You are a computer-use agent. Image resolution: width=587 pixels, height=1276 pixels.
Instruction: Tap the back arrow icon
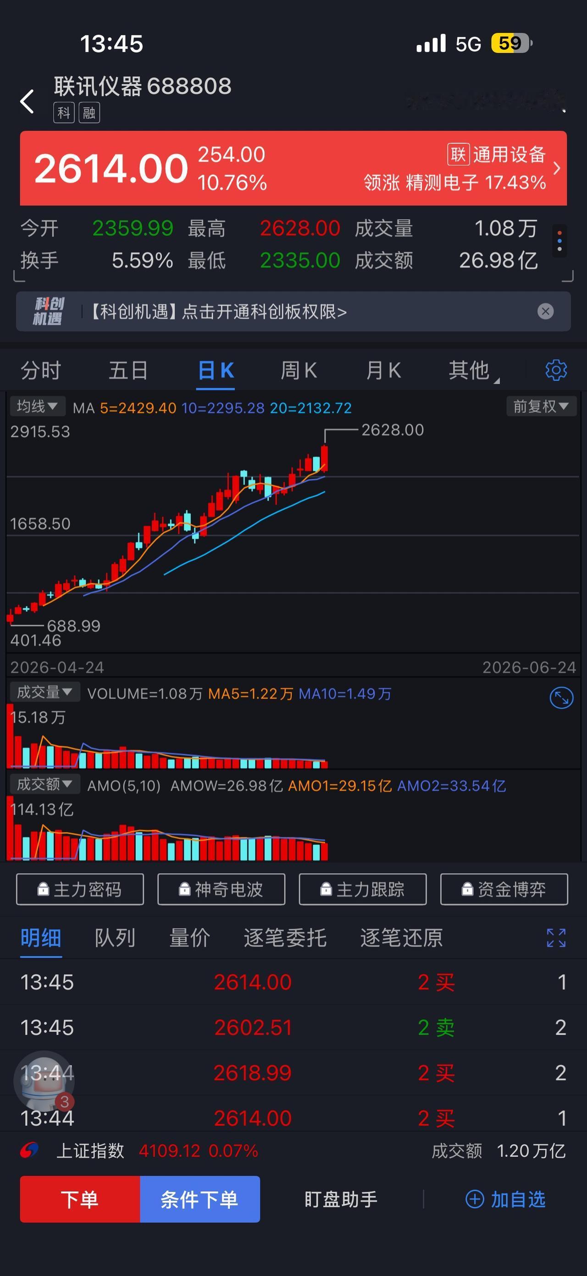tap(27, 101)
